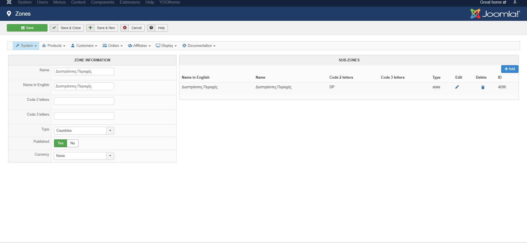Click the Great home external link icon

(x=504, y=2)
